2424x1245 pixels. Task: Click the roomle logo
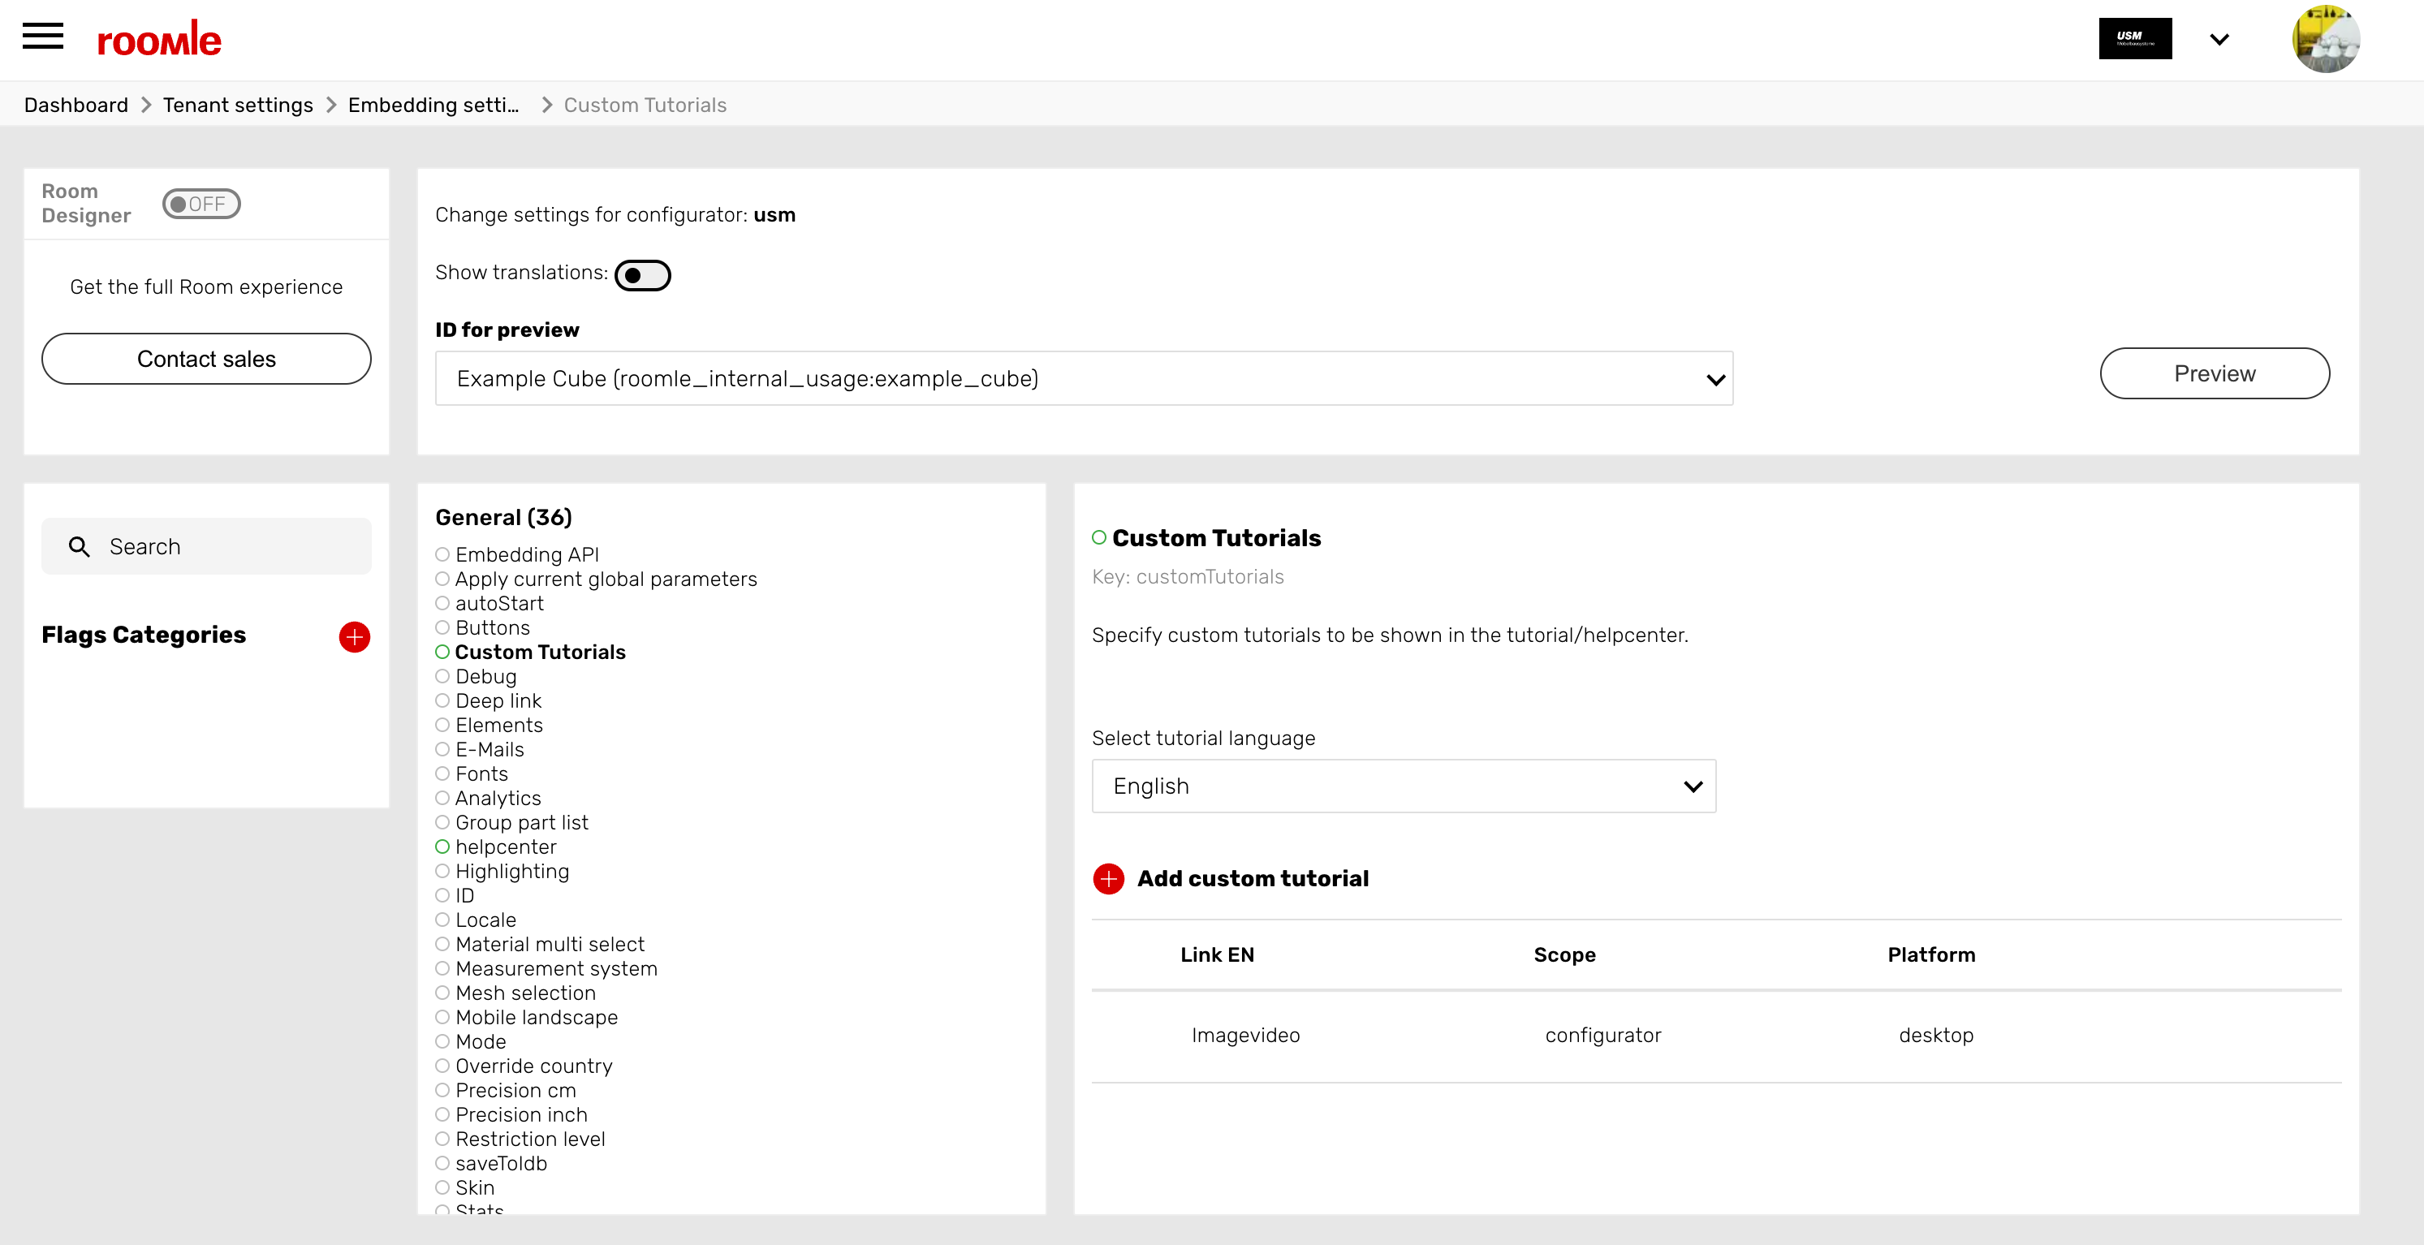click(x=159, y=40)
